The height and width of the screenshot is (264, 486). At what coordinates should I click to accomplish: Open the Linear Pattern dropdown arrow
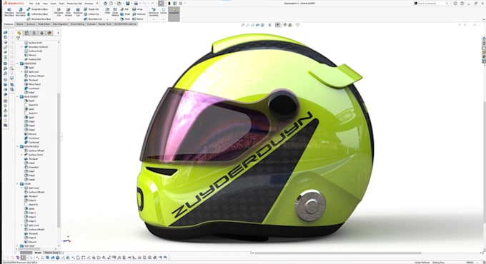[x=115, y=19]
